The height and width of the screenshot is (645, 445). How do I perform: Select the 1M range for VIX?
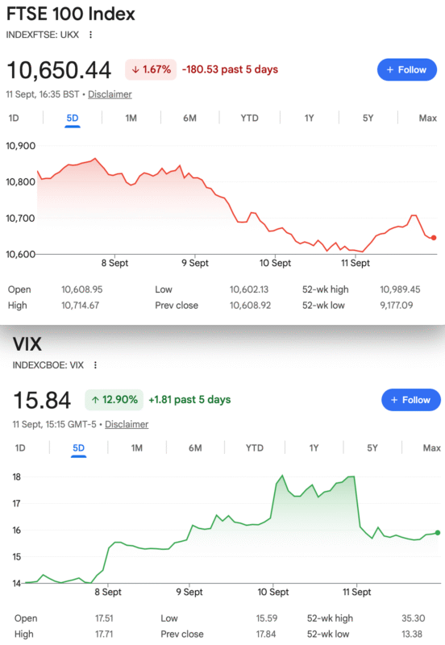pos(136,448)
